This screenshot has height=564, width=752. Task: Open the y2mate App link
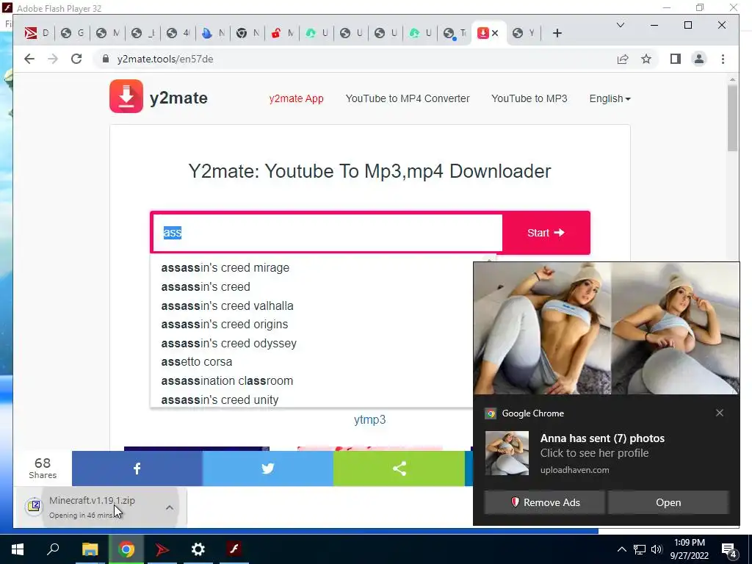click(297, 98)
